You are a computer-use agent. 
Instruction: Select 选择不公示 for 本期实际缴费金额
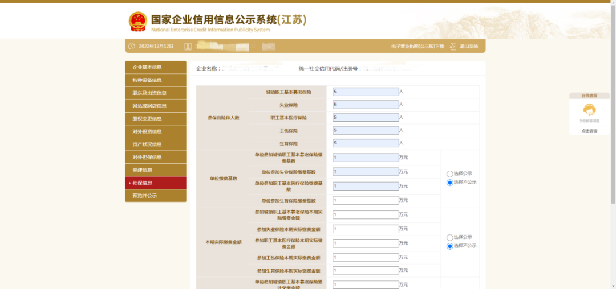coord(450,246)
